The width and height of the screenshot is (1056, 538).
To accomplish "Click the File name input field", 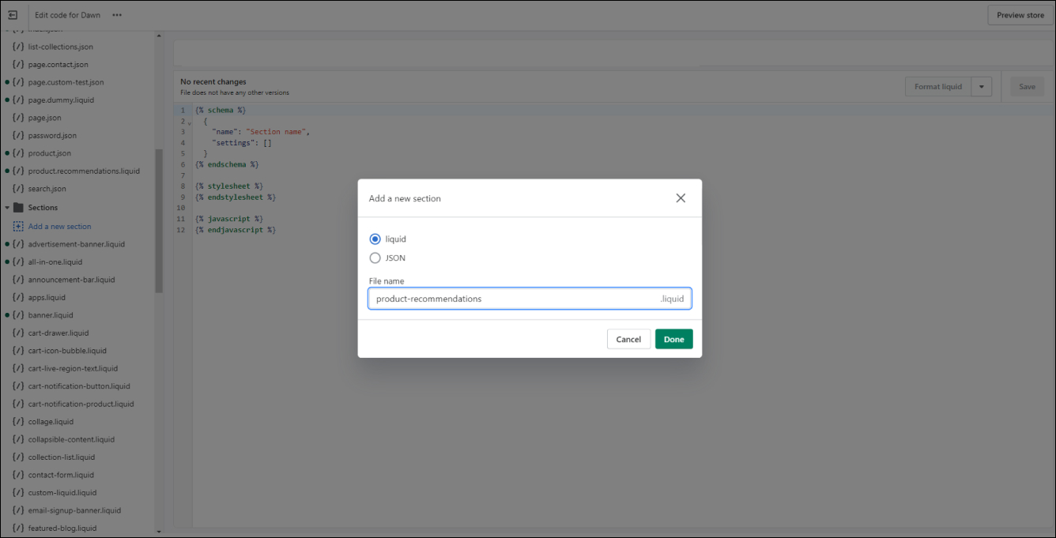I will click(530, 299).
